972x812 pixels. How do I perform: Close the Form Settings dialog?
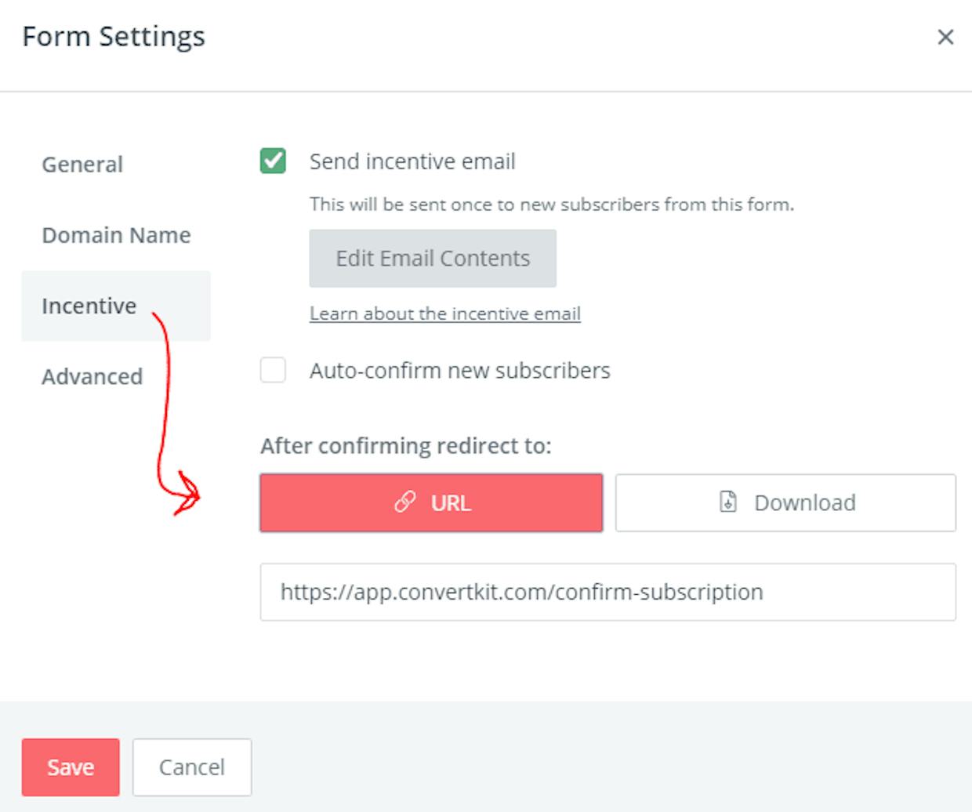click(945, 37)
